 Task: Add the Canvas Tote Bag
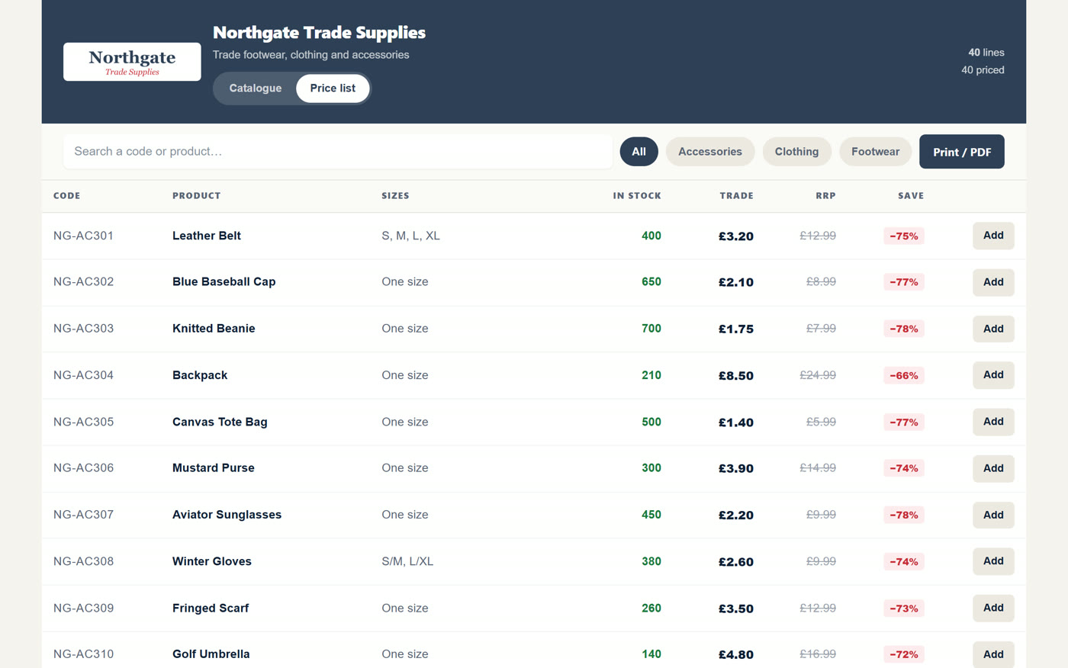tap(993, 422)
